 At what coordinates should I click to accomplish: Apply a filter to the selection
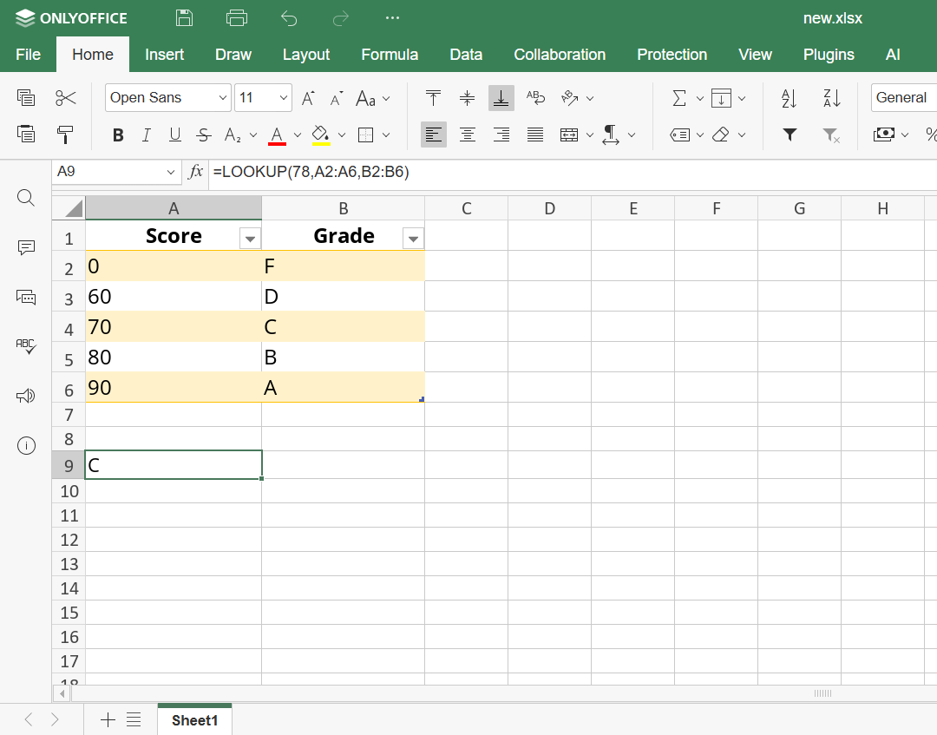coord(789,135)
